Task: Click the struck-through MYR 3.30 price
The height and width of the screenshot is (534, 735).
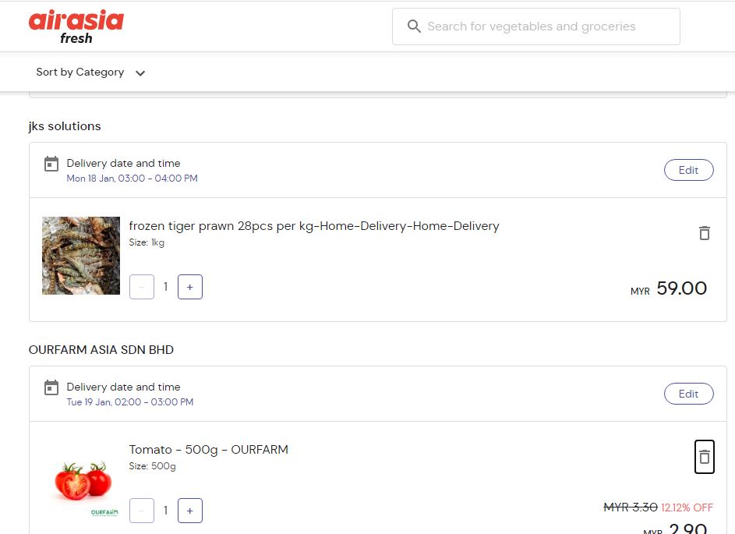Action: point(631,507)
